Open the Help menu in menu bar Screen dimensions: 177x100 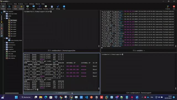pos(43,4)
